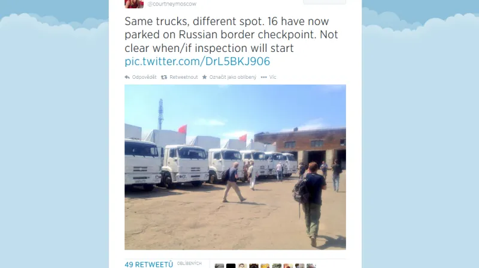Click Označit jako oblíbený label
The width and height of the screenshot is (479, 268).
233,78
